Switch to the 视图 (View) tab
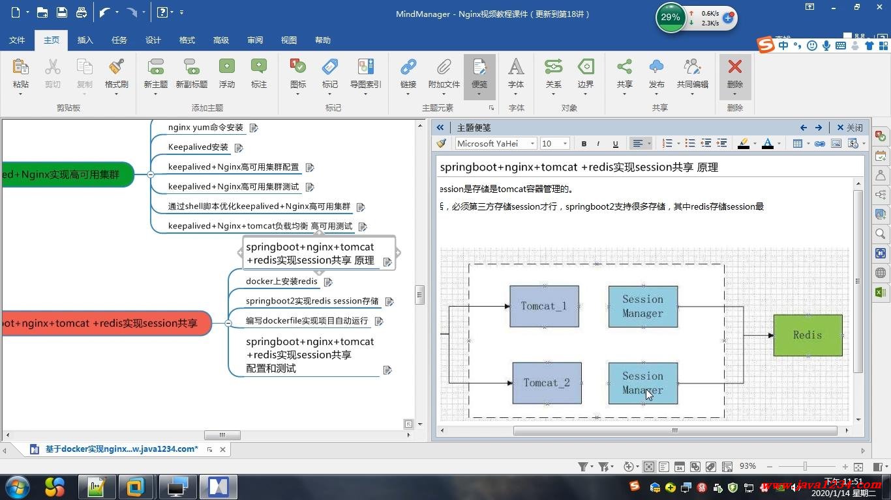Image resolution: width=891 pixels, height=500 pixels. [x=289, y=40]
